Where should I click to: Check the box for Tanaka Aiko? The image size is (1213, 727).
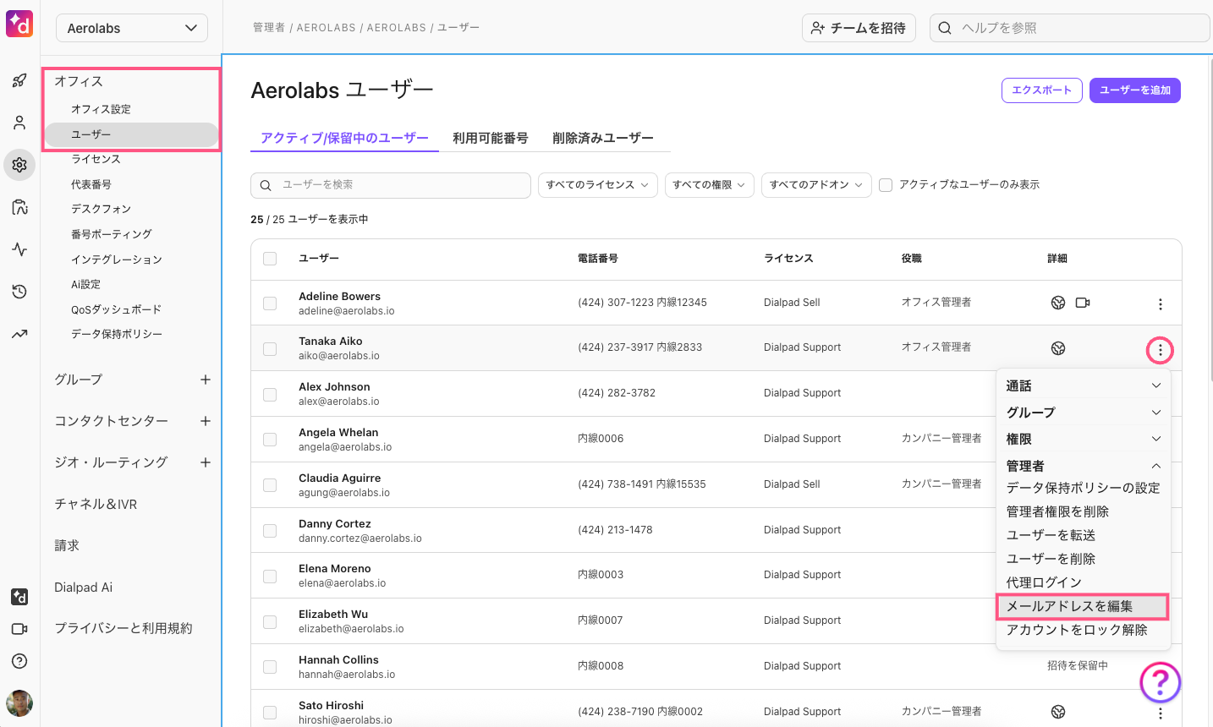point(270,348)
